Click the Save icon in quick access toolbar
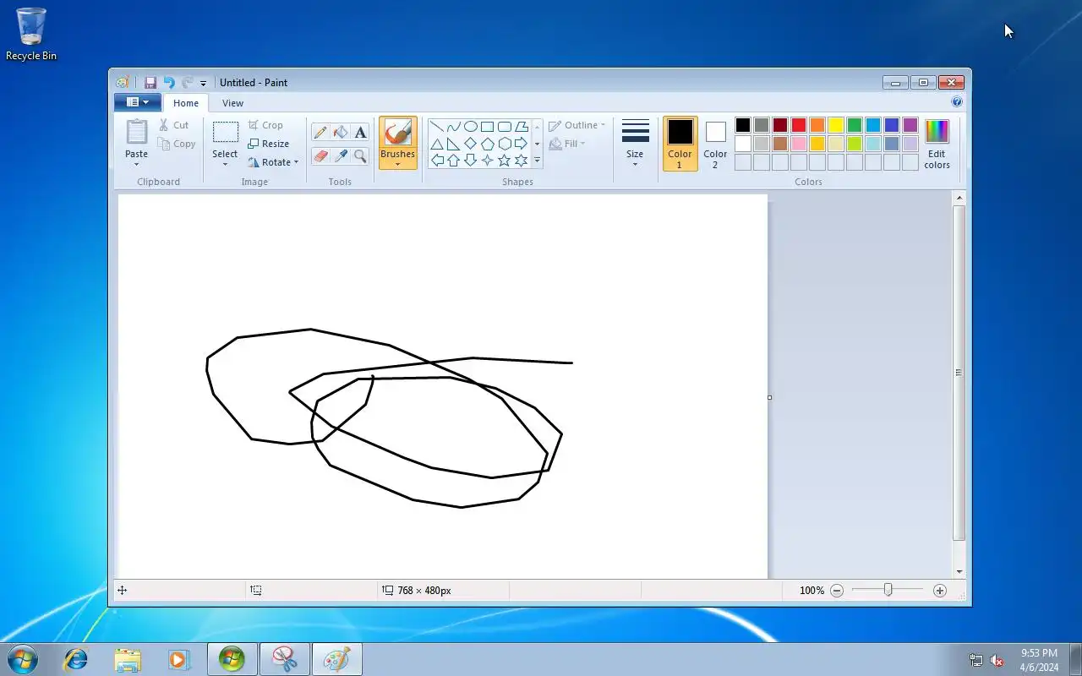 (x=150, y=83)
